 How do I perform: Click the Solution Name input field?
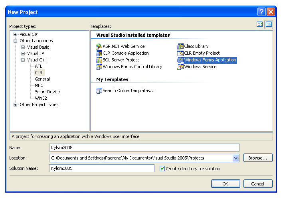tap(102, 168)
